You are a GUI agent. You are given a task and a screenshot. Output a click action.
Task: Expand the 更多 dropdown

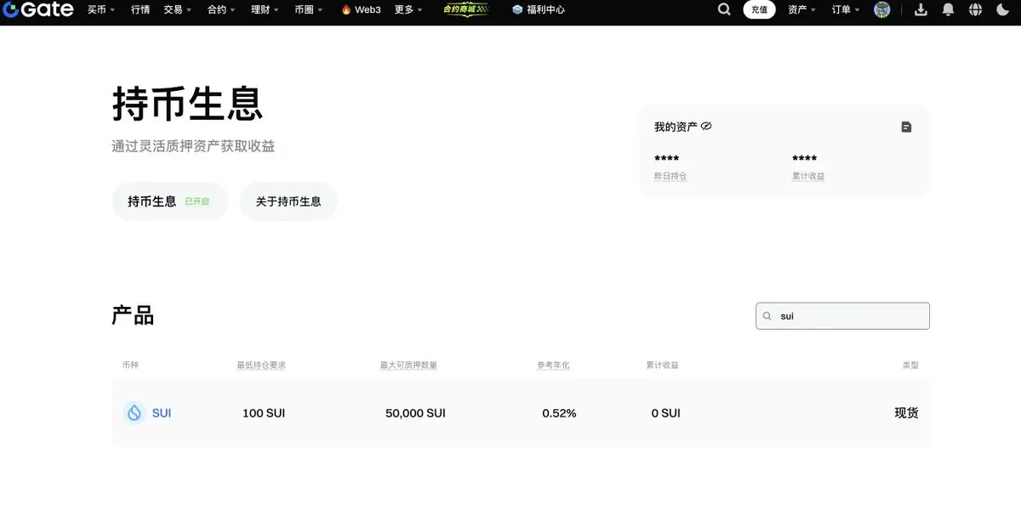tap(408, 9)
